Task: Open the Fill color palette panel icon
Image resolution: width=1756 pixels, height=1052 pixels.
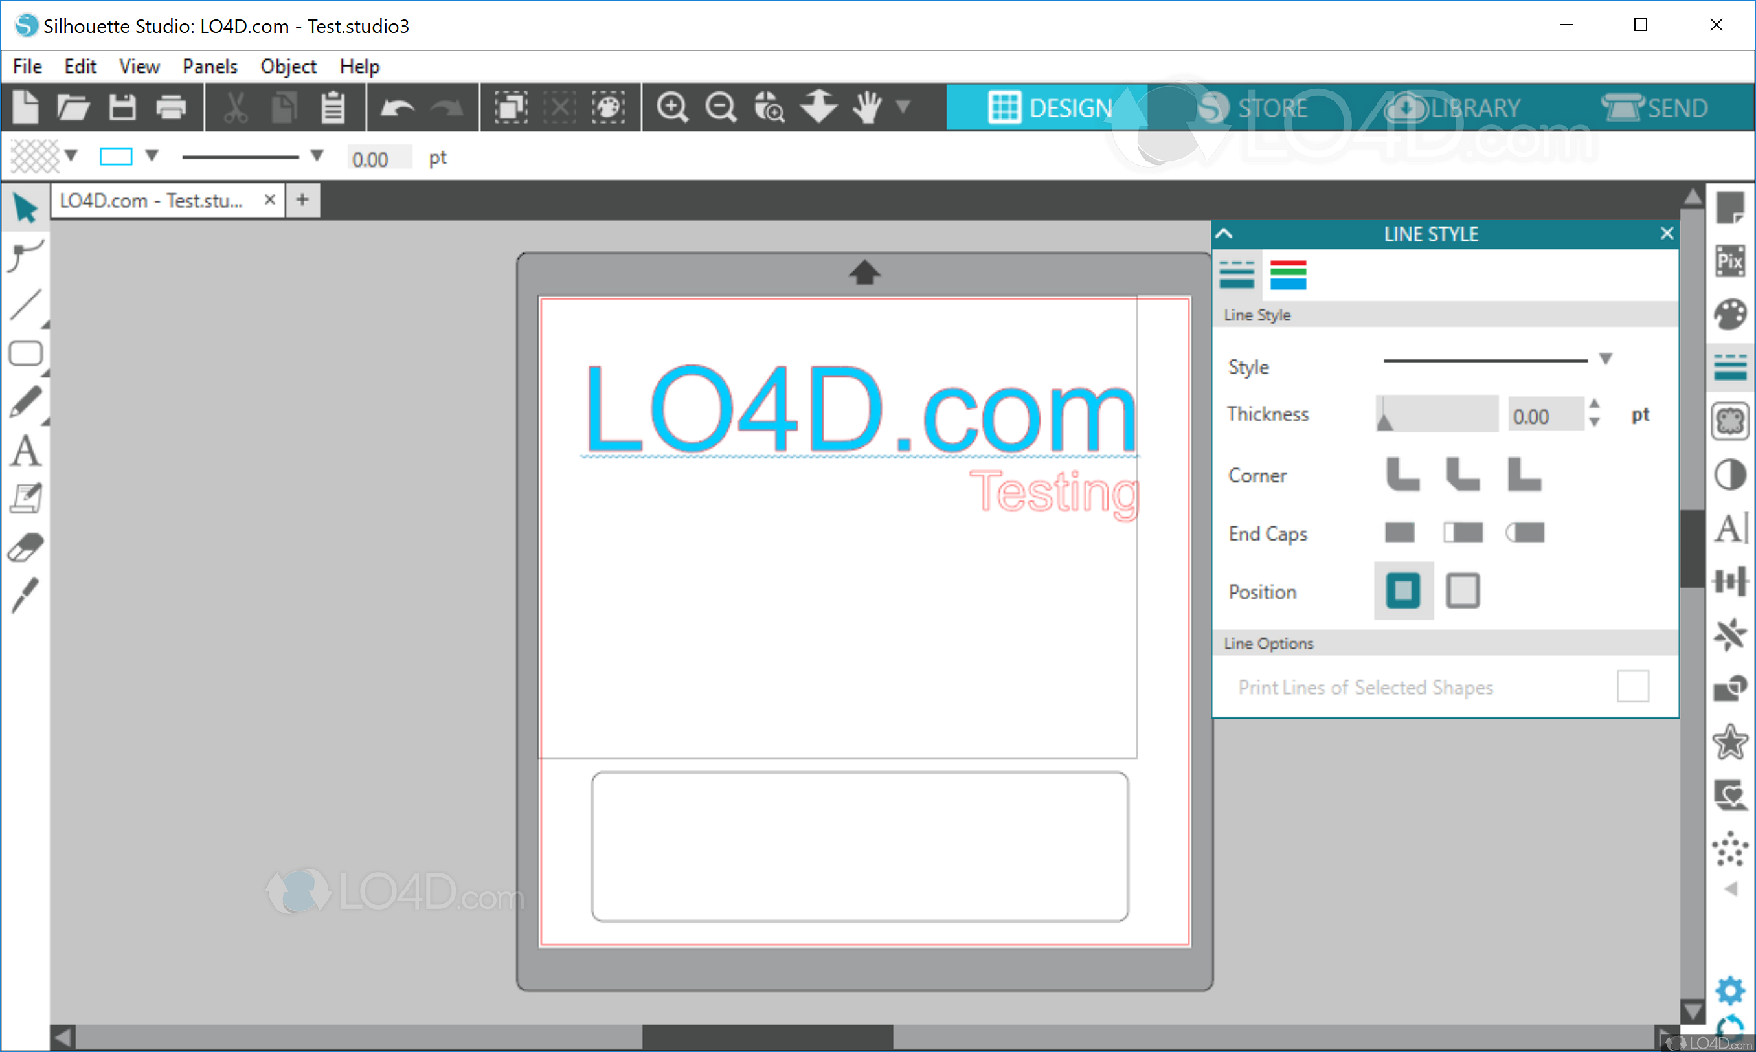Action: pyautogui.click(x=1729, y=315)
